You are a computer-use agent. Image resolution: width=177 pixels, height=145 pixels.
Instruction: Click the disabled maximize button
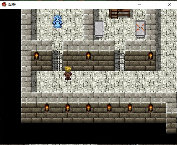click(154, 5)
